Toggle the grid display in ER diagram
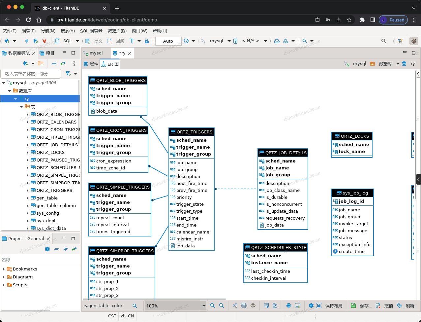 (x=244, y=306)
